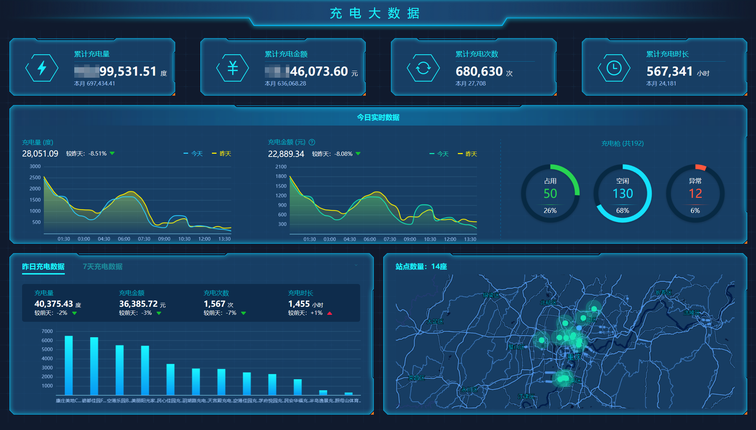Click the 长寿区 label on map

point(664,292)
